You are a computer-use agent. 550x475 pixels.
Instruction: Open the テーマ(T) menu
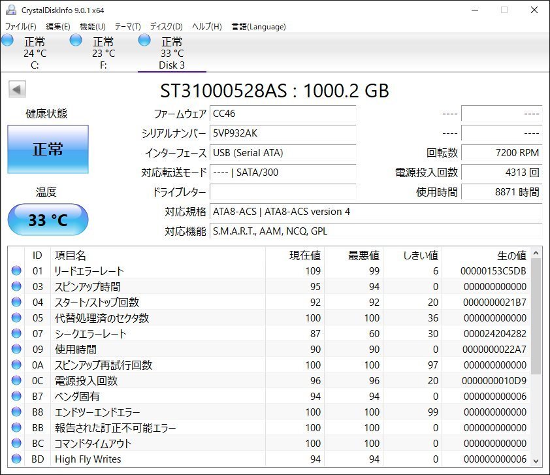pos(127,27)
